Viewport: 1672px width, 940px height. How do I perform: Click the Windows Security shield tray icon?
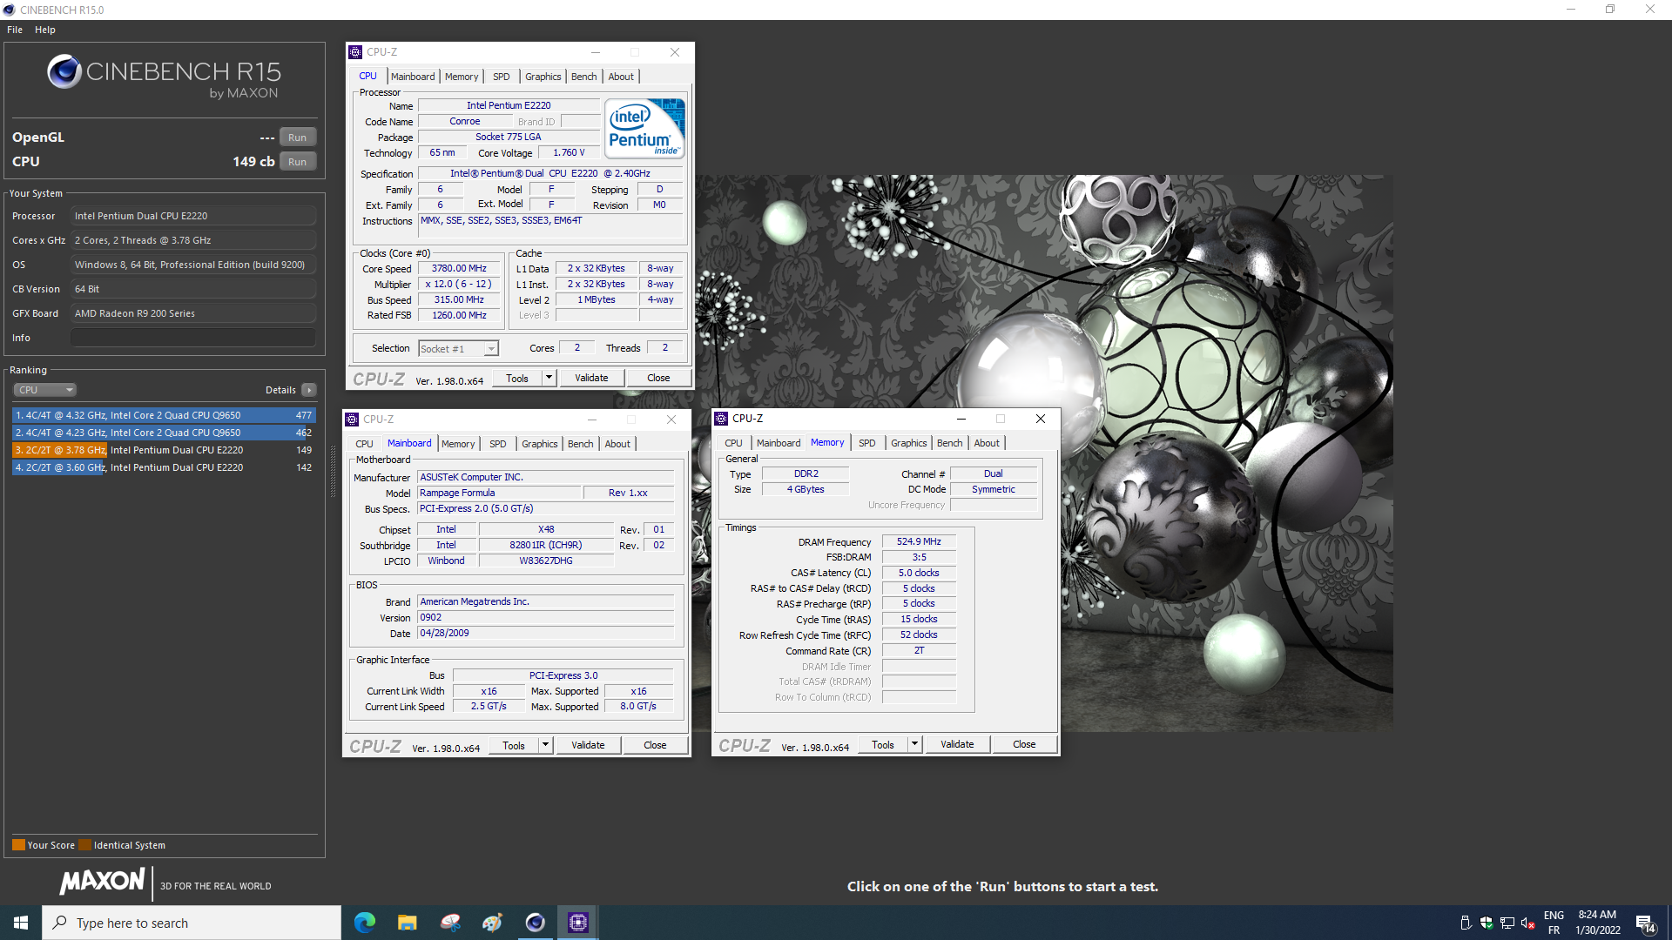coord(1487,923)
